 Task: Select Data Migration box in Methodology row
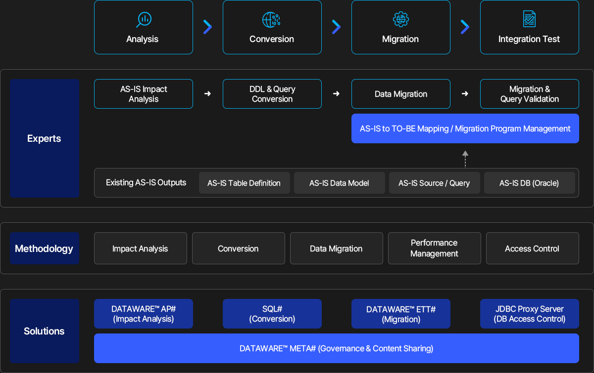point(337,249)
